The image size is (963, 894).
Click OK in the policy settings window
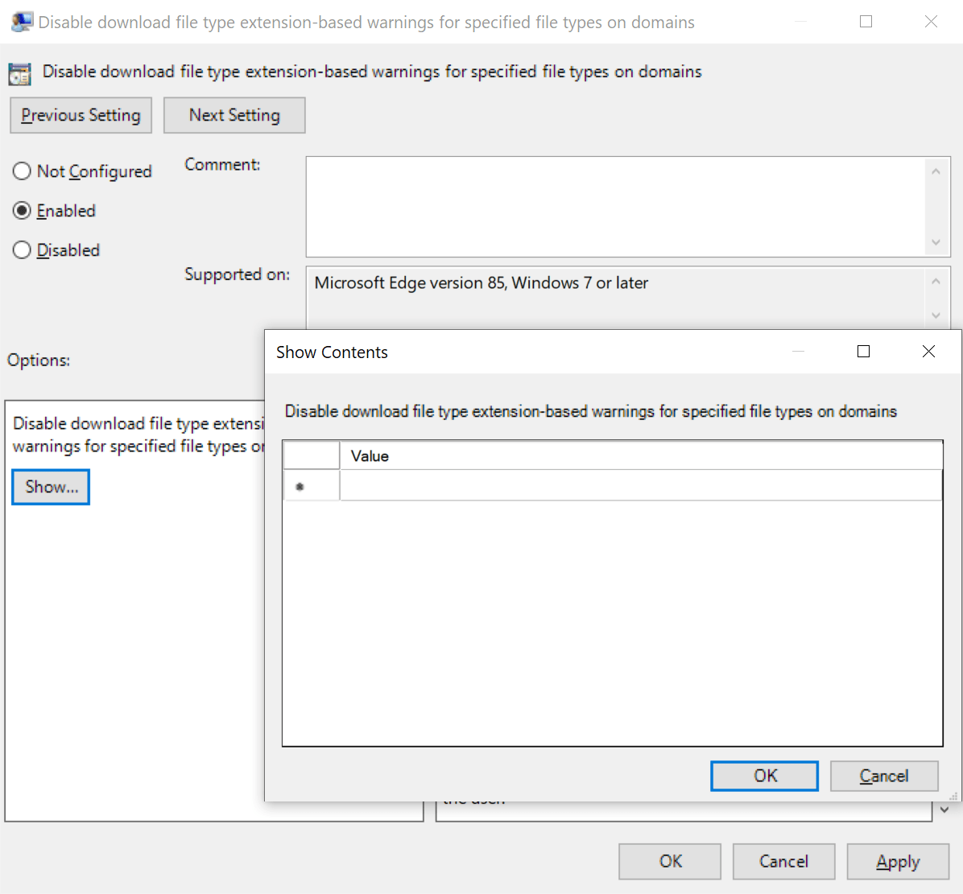pyautogui.click(x=670, y=862)
